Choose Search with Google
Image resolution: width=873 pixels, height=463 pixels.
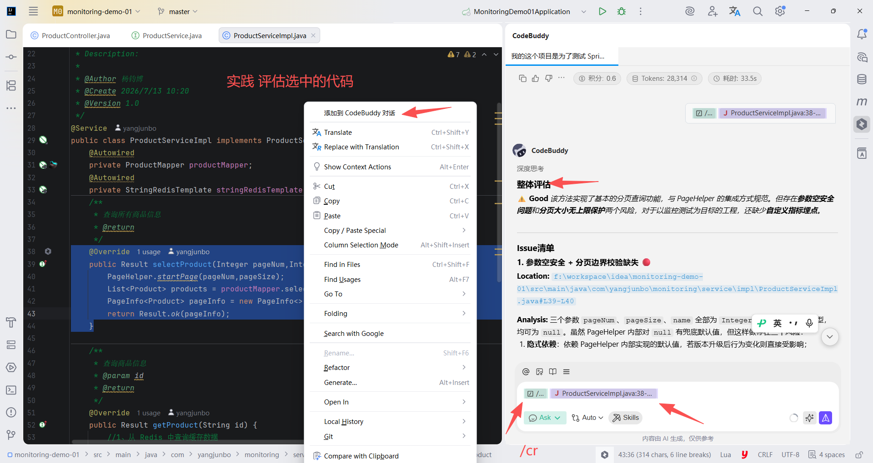(x=390, y=334)
